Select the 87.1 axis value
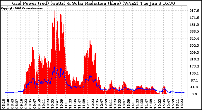 pyautogui.click(x=194, y=80)
